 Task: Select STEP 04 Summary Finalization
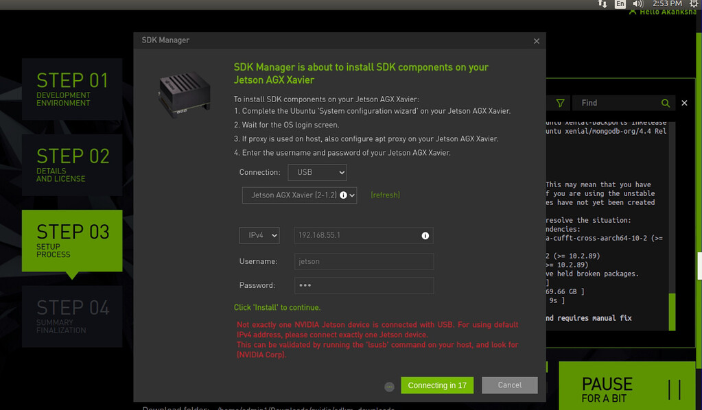click(72, 317)
